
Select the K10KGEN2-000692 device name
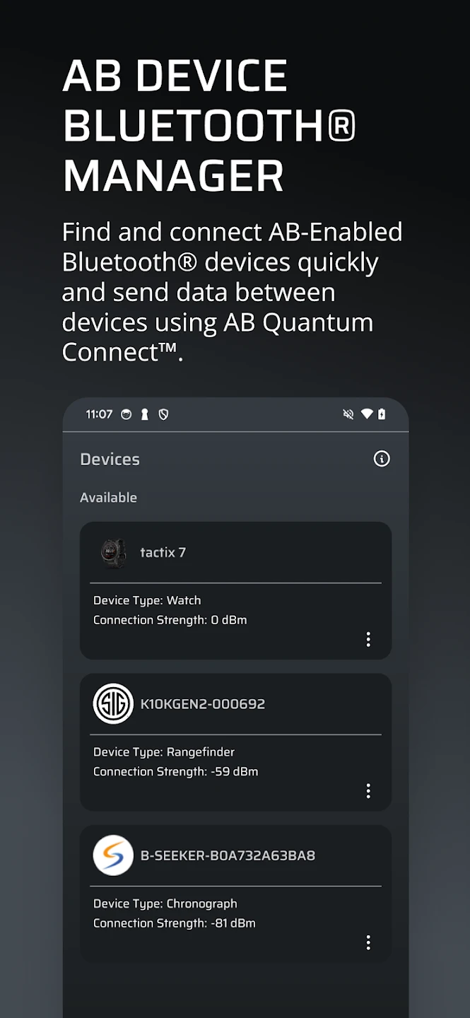pos(203,704)
